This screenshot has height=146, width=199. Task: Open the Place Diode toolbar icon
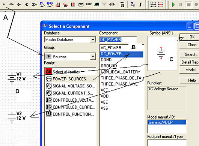(19, 5)
